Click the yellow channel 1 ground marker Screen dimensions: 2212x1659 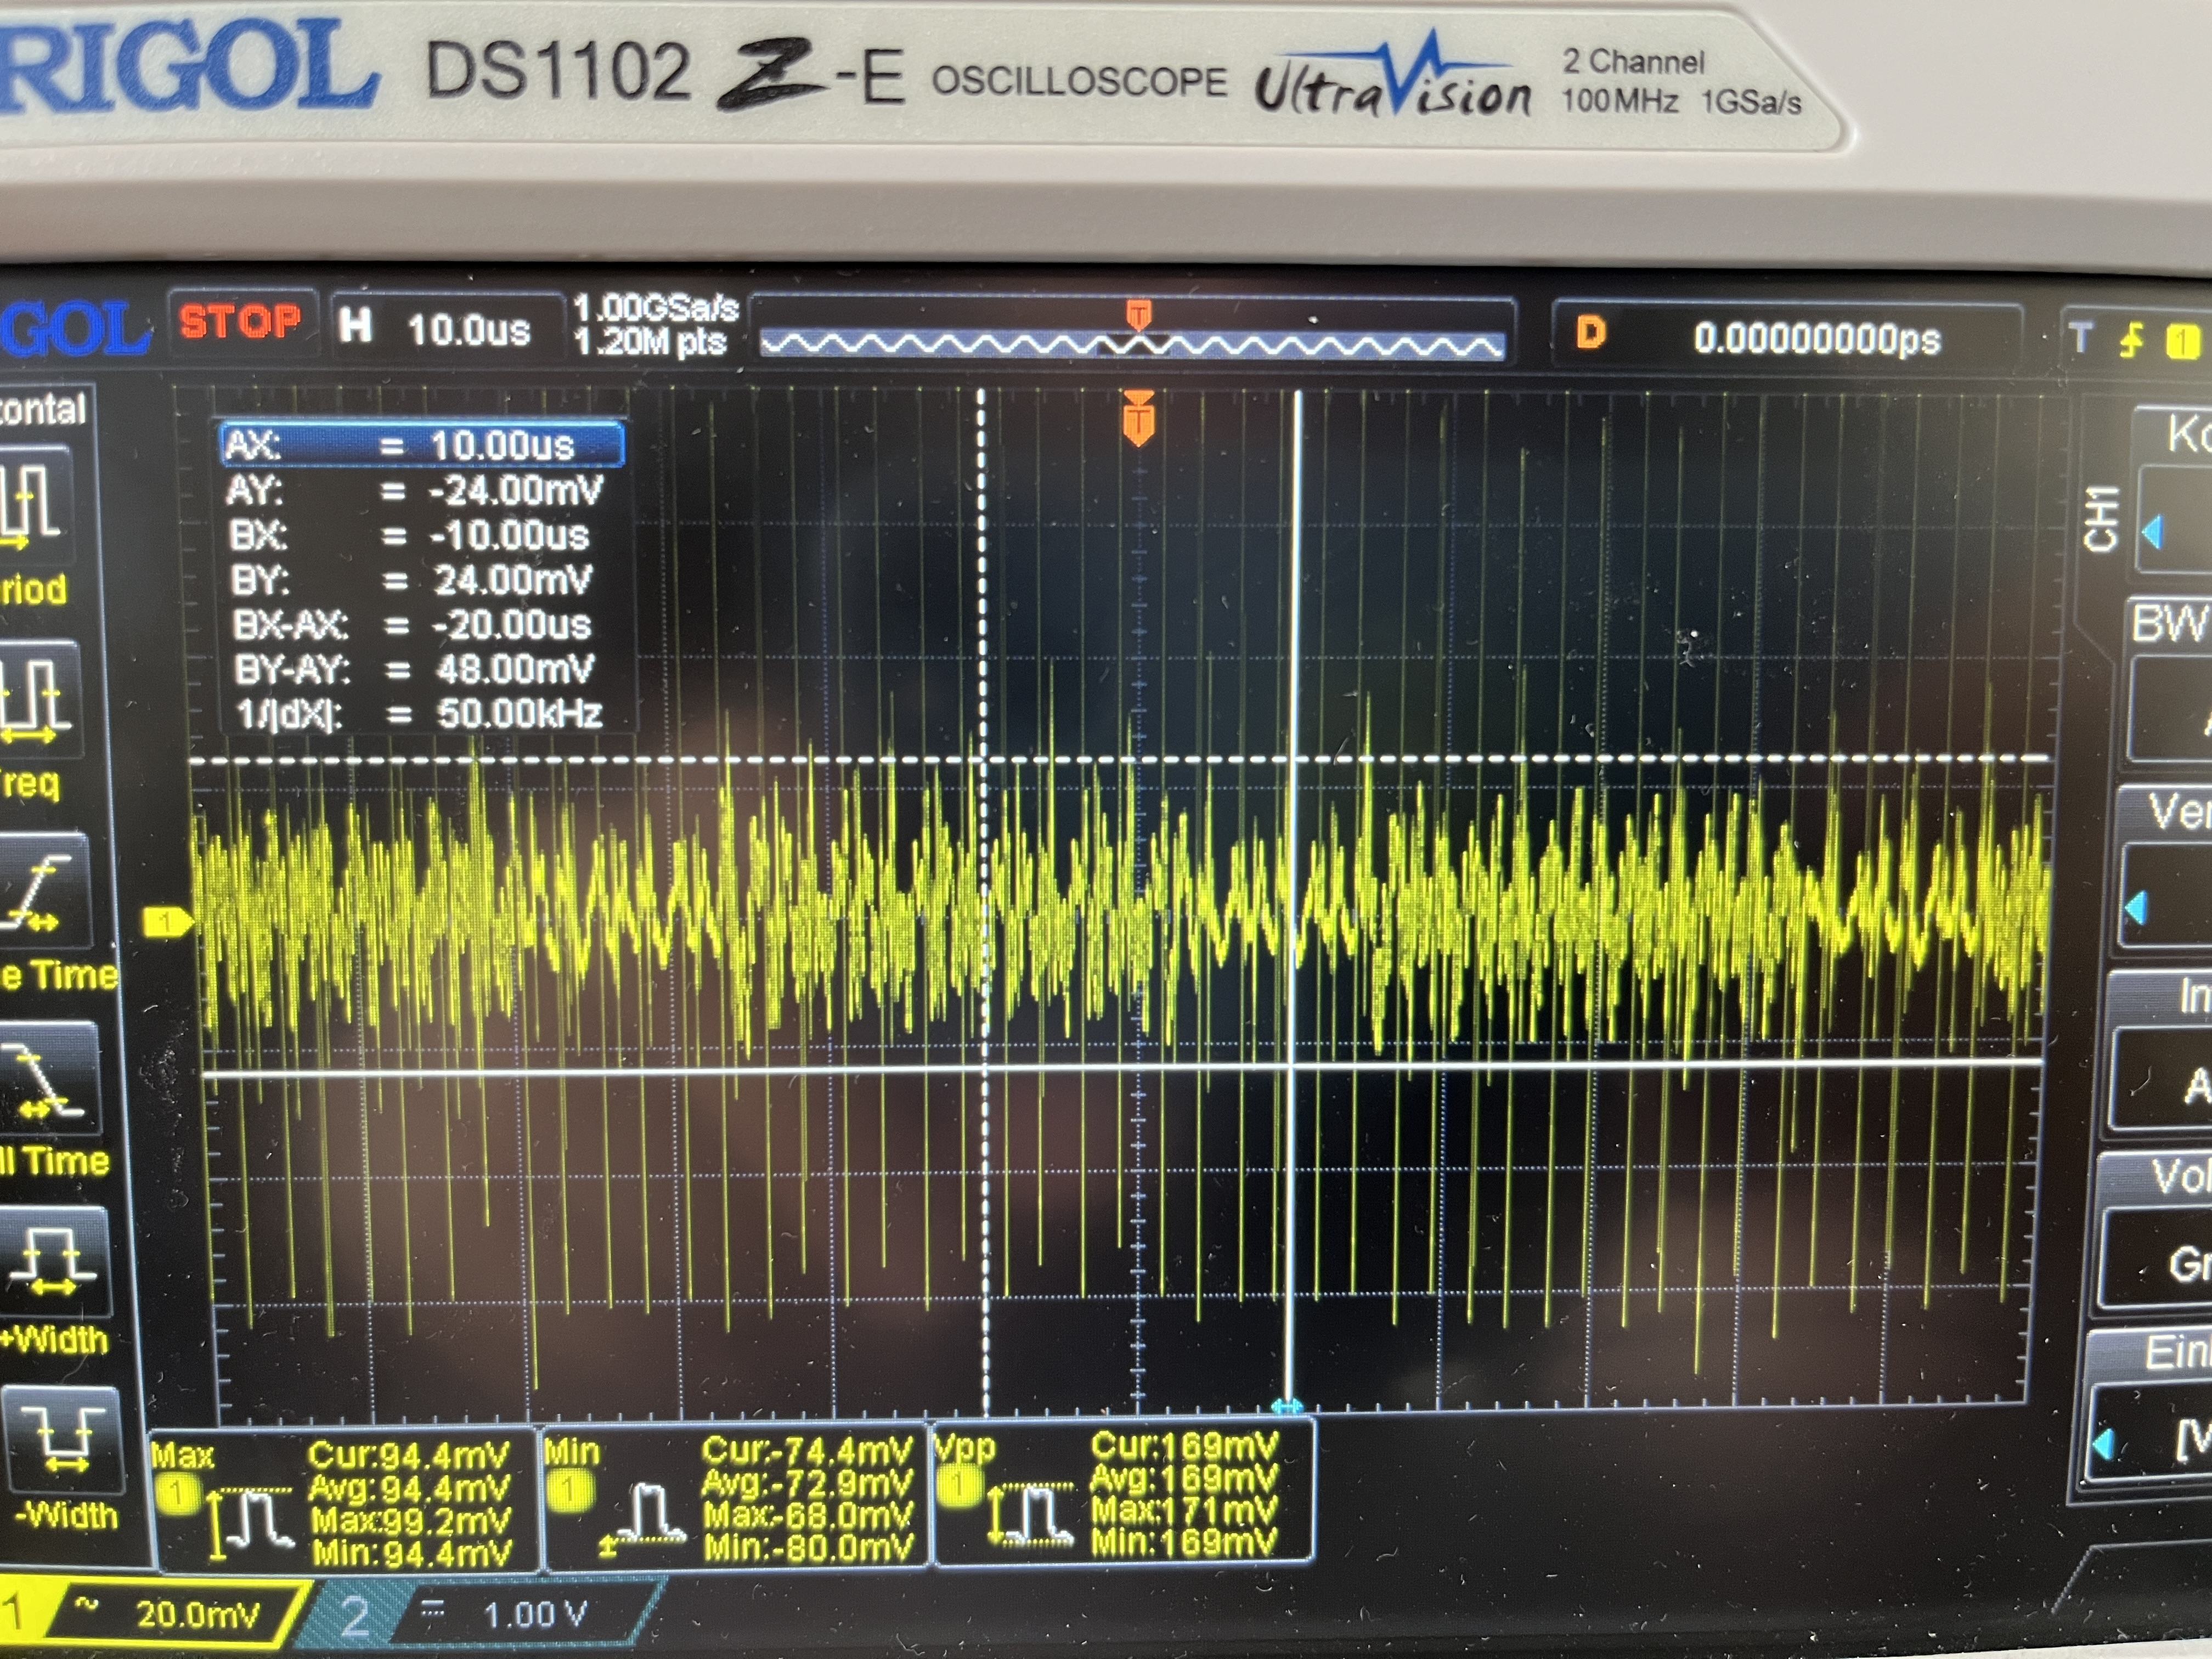167,922
